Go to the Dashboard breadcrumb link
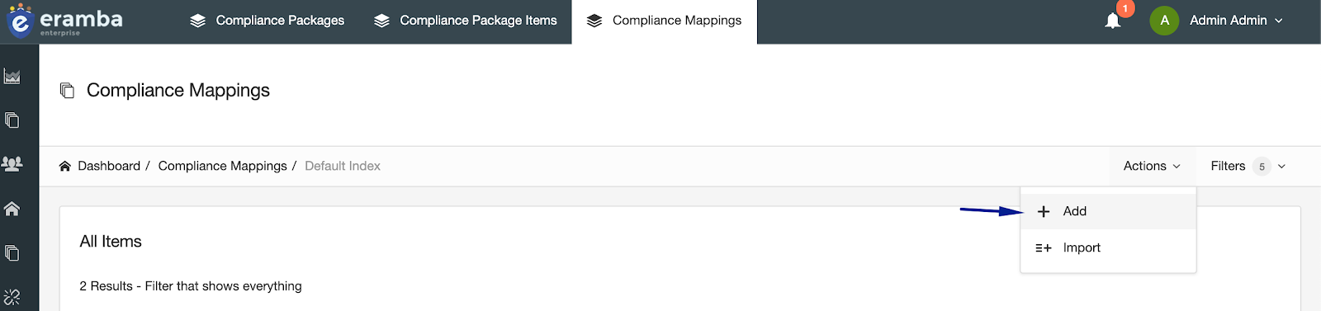This screenshot has width=1321, height=311. (x=109, y=167)
